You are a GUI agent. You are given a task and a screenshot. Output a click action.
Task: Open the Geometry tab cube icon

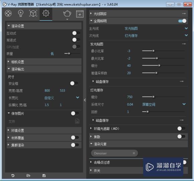coord(33,13)
